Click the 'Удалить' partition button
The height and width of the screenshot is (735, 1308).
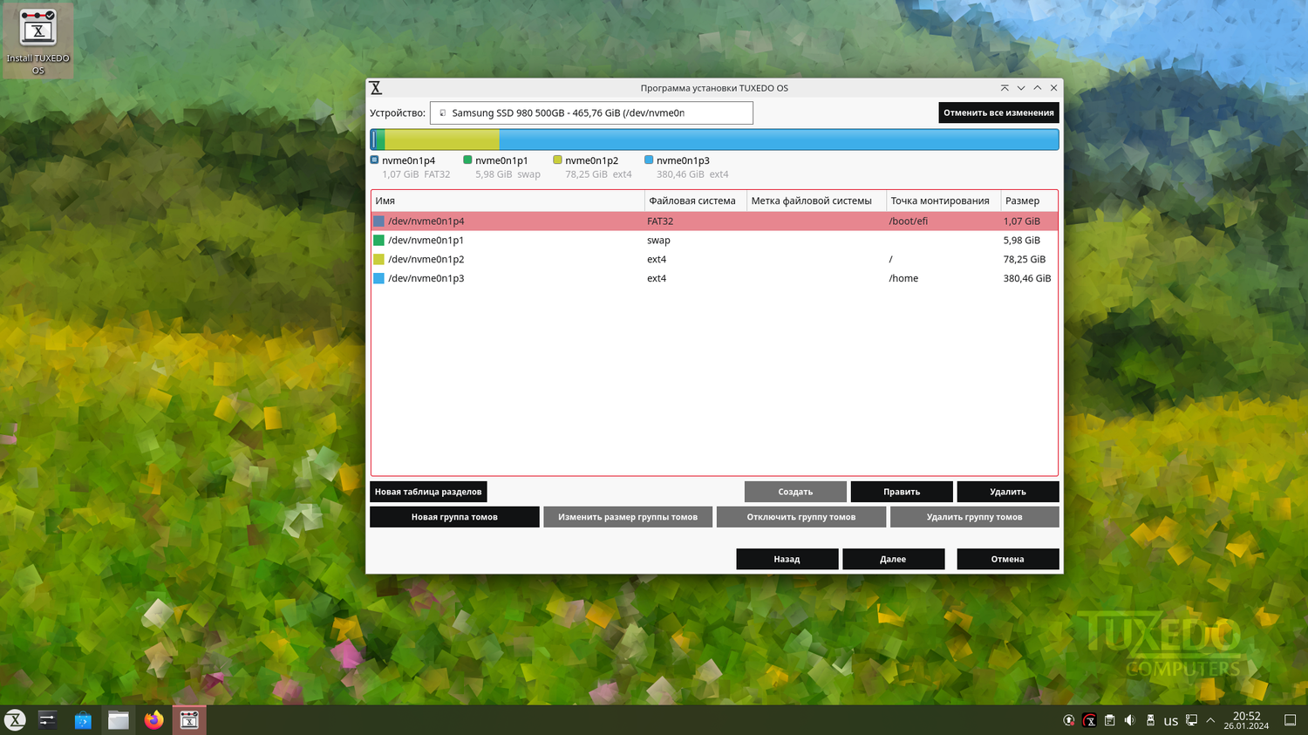(x=1008, y=492)
